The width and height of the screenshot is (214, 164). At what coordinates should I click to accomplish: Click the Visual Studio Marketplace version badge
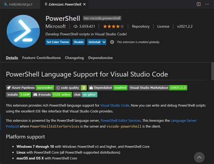pyautogui.click(x=158, y=88)
